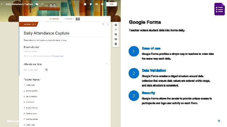Click the Daily Attendance Capture form heading
Screen dimensions: 227x127
pos(46,33)
